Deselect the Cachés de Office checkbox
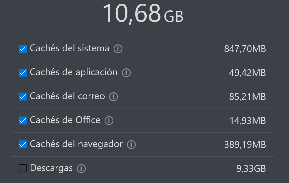Image resolution: width=289 pixels, height=183 pixels. (x=23, y=120)
